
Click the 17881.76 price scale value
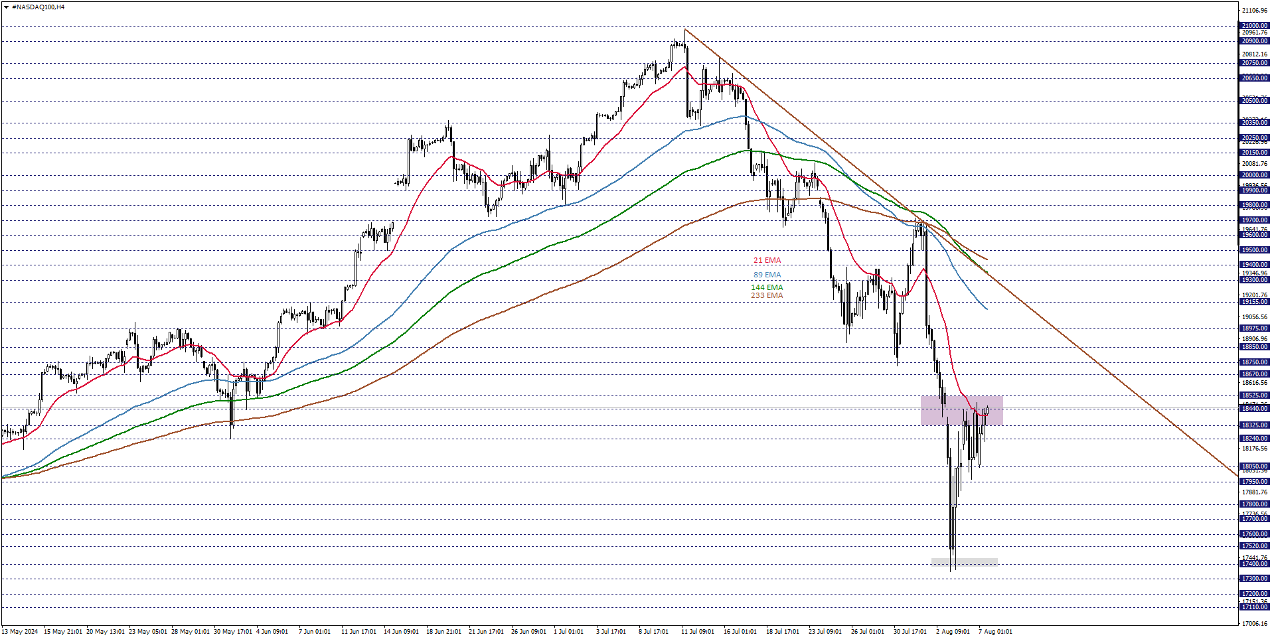pyautogui.click(x=1255, y=492)
